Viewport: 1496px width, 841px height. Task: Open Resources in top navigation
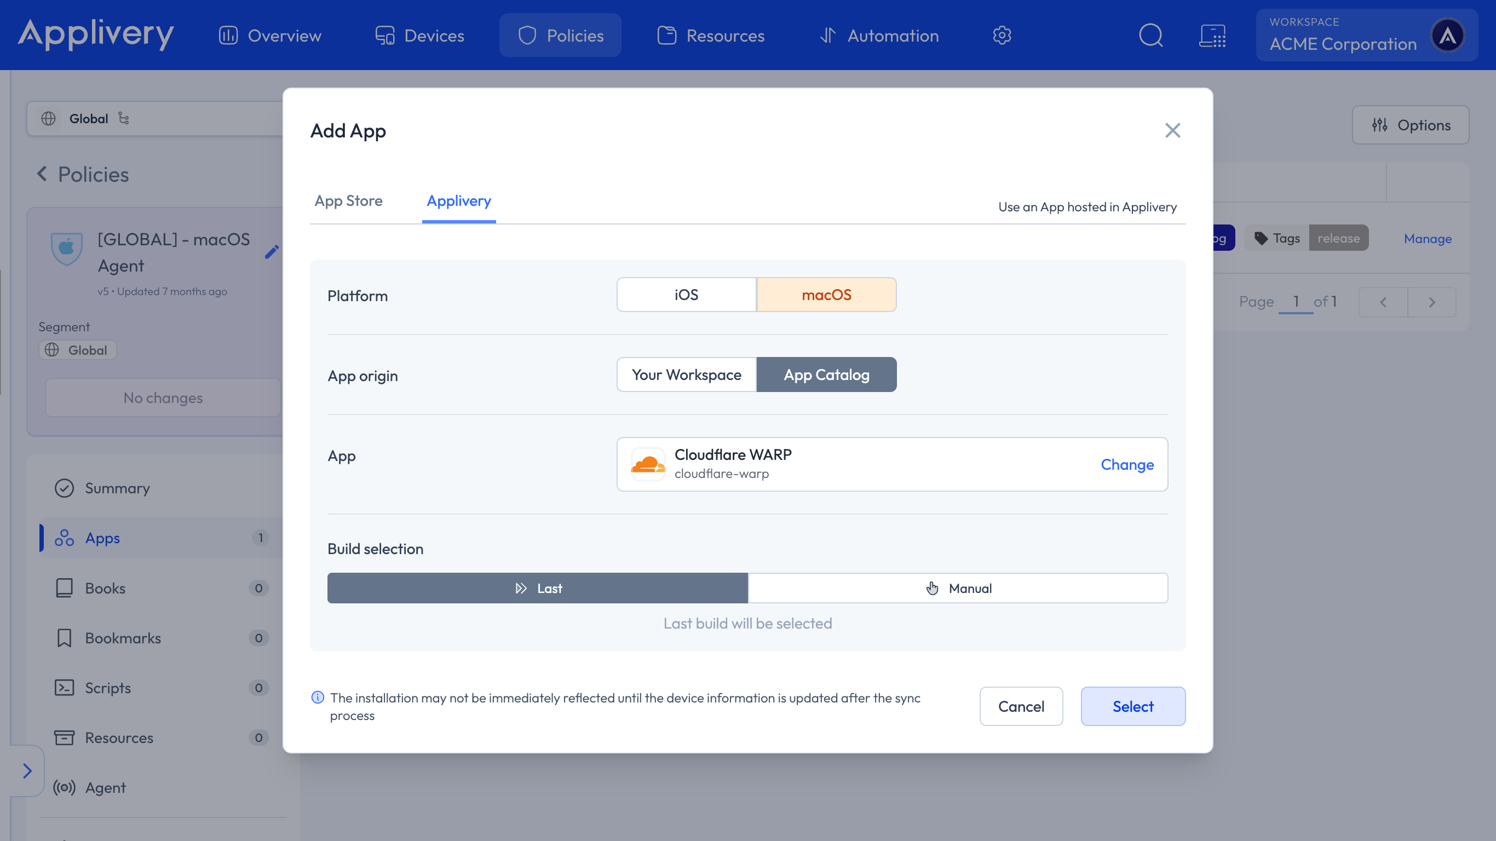point(711,36)
